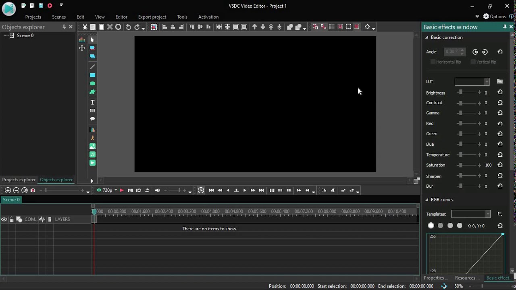Viewport: 516px width, 290px height.
Task: Toggle layer visibility eye icon
Action: point(4,220)
